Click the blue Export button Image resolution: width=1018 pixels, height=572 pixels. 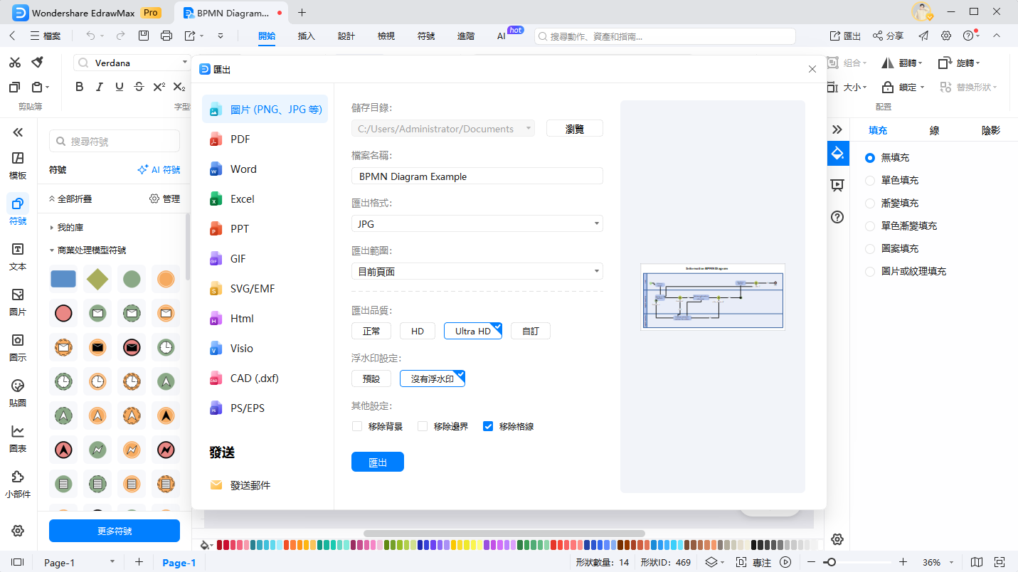click(x=377, y=462)
